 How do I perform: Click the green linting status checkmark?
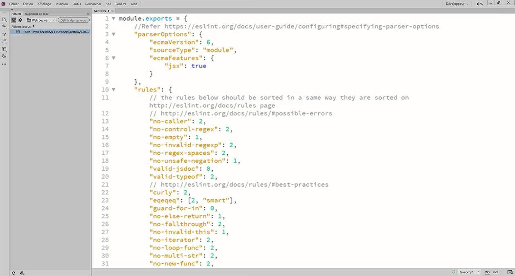pos(452,272)
